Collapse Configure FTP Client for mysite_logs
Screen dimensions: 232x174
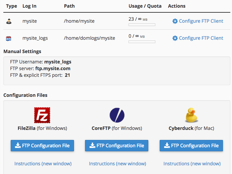[201, 38]
